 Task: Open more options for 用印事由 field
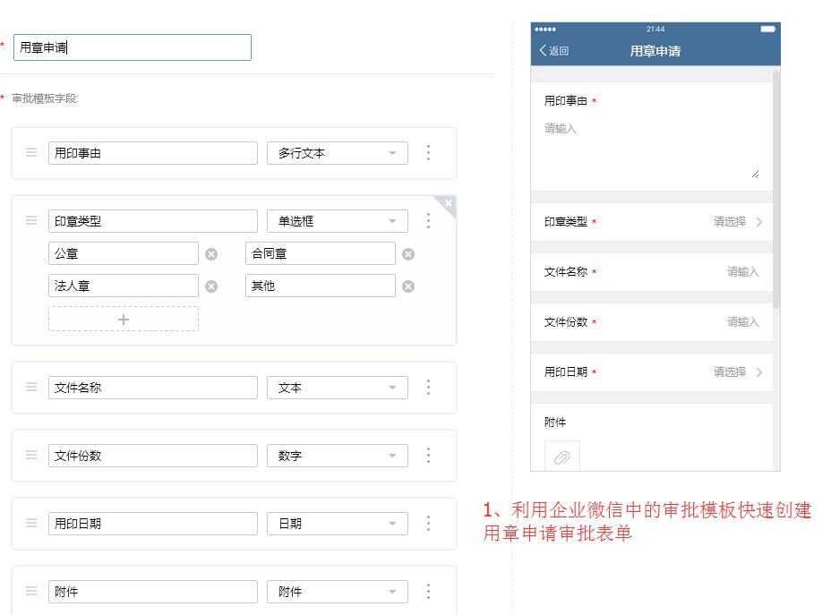[x=428, y=152]
